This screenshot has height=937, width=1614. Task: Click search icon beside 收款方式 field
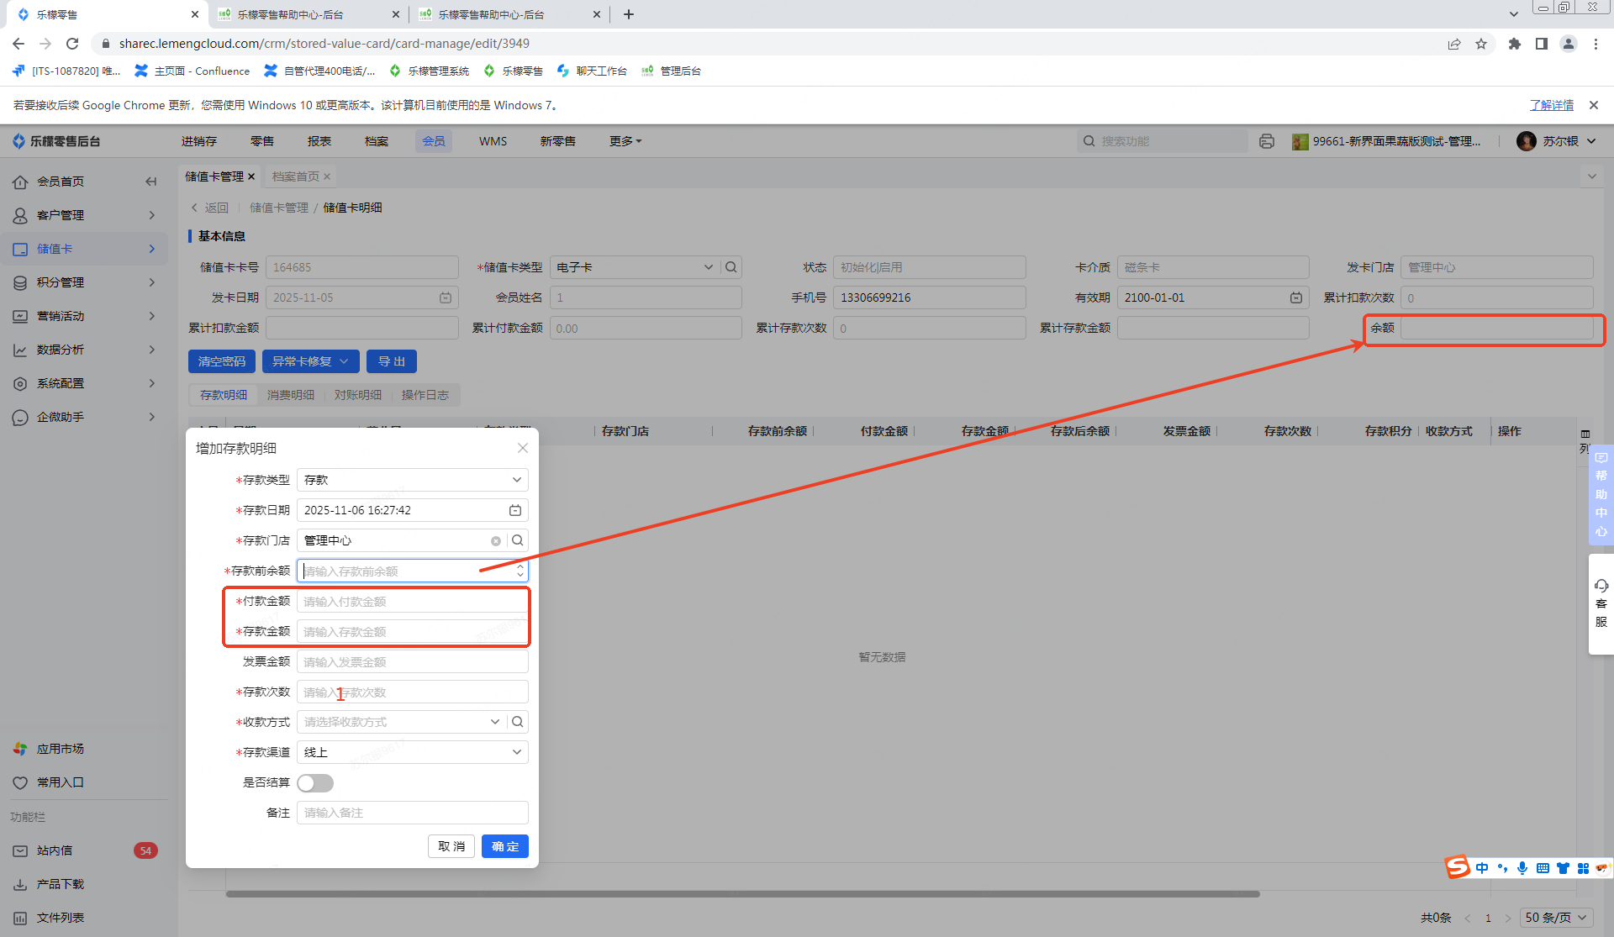[518, 722]
